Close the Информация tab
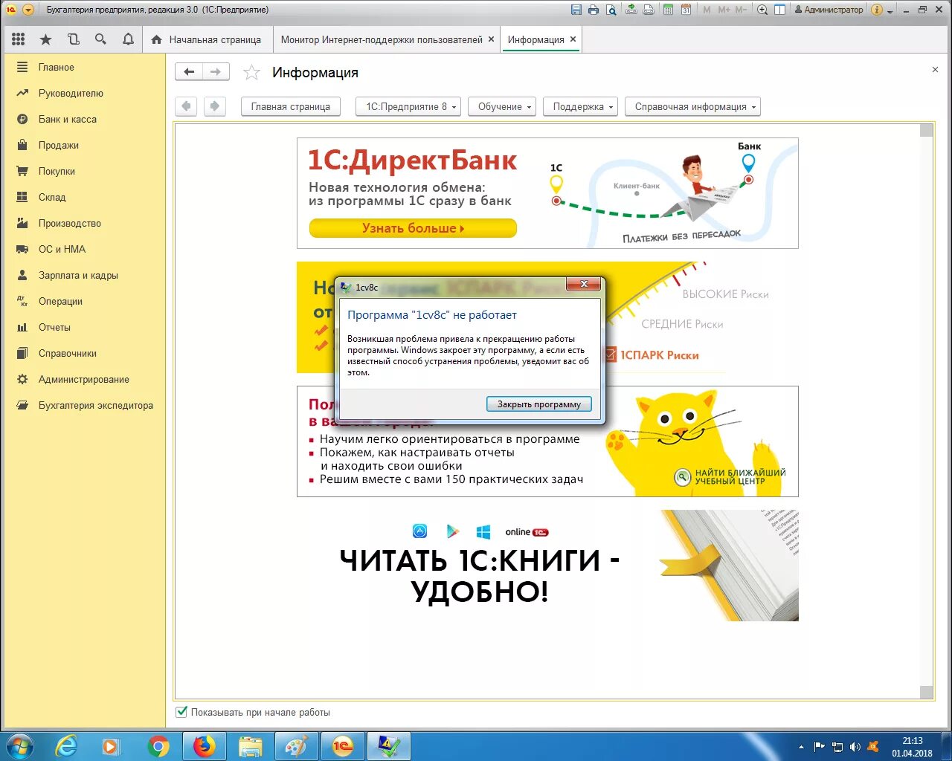The image size is (952, 761). pyautogui.click(x=573, y=39)
